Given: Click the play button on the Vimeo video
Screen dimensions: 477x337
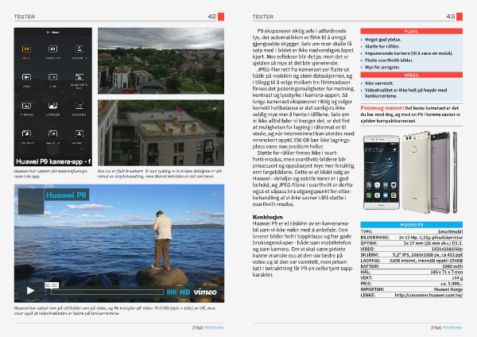Looking at the screenshot, I should pos(30,291).
